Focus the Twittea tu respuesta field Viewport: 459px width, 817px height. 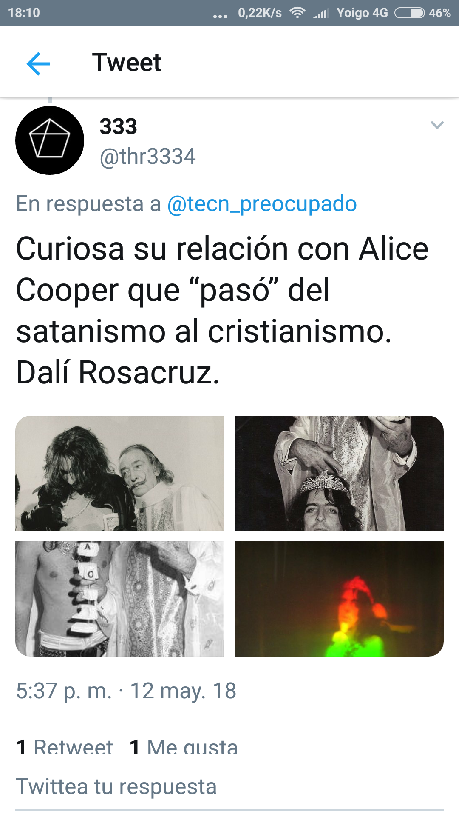click(x=229, y=786)
